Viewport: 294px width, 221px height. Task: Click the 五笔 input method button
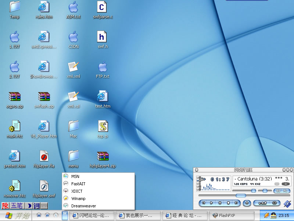click(x=17, y=206)
